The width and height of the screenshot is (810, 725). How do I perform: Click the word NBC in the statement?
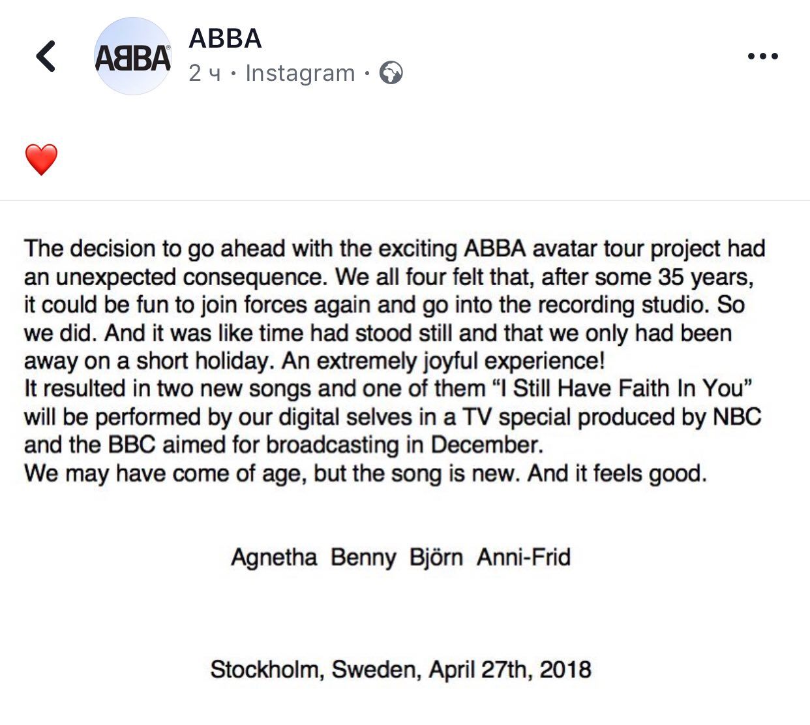click(737, 417)
